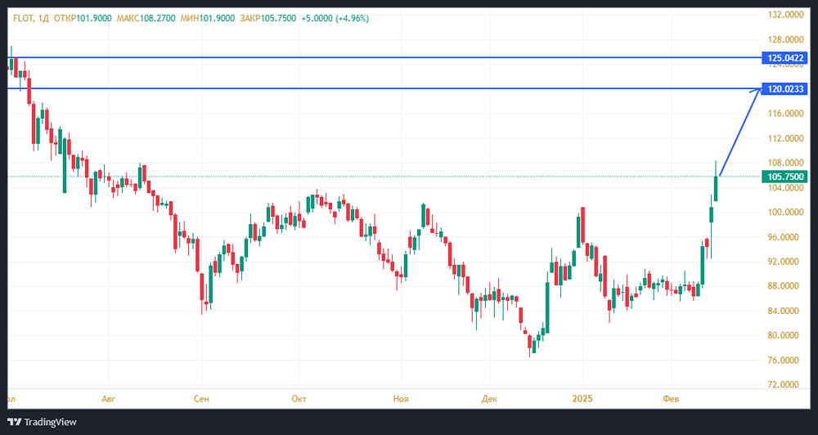The image size is (818, 435).
Task: Select the arrowhead of the blue forecast arrow
Action: coord(756,91)
